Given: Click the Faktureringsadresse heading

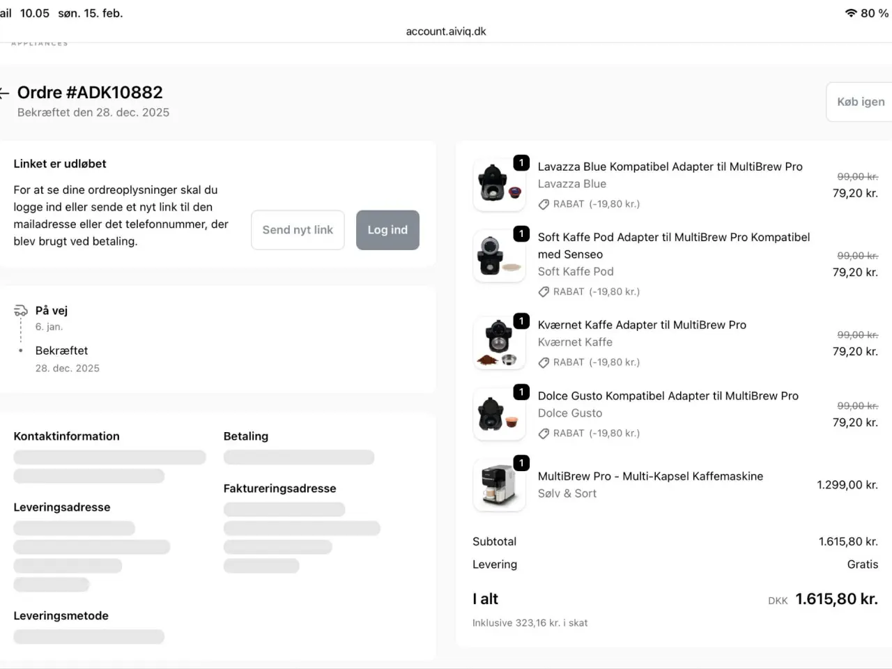Looking at the screenshot, I should 280,489.
